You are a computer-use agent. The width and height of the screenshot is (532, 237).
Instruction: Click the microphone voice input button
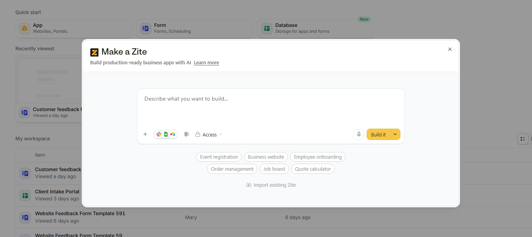tap(359, 134)
